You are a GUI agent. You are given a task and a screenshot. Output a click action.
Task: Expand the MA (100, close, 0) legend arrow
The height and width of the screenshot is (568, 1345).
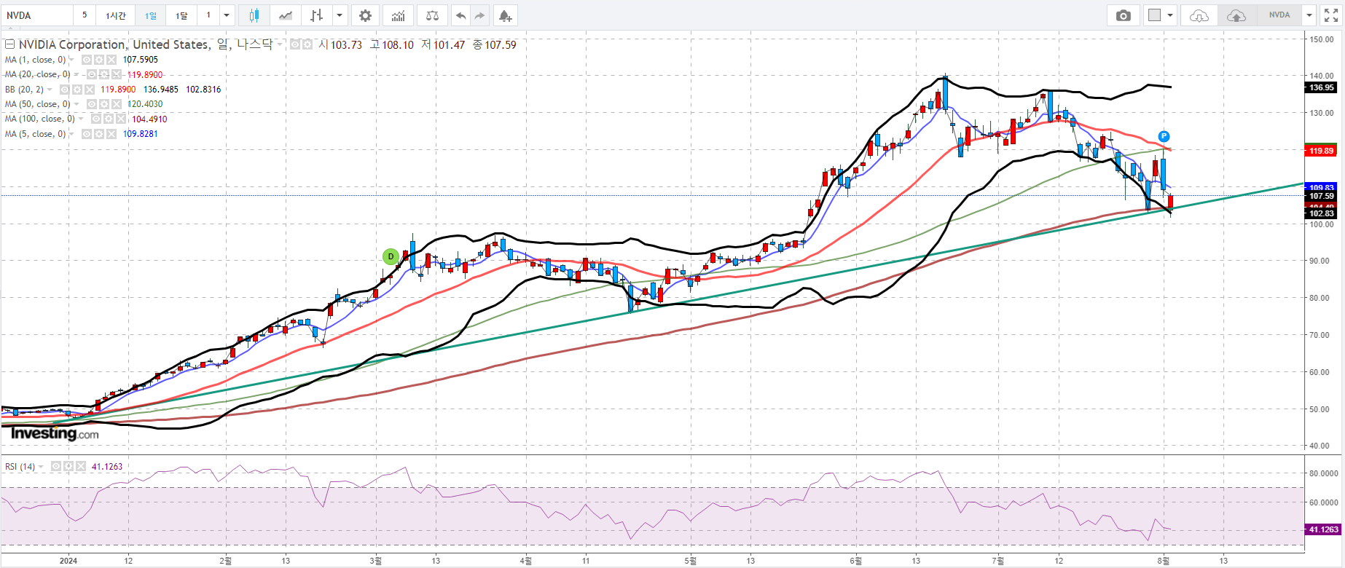point(81,119)
